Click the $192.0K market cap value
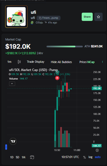Viewport: 107px width, 166px height. (x=18, y=46)
